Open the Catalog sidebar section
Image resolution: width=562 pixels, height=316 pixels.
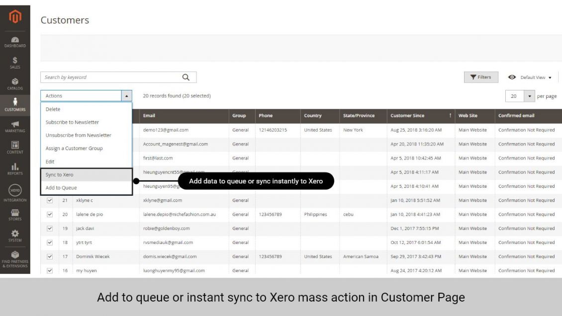pyautogui.click(x=15, y=84)
